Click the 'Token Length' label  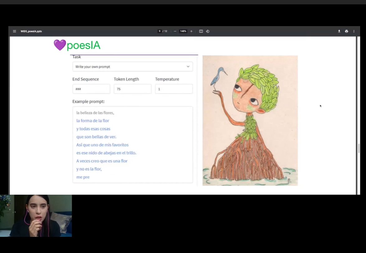coord(126,79)
